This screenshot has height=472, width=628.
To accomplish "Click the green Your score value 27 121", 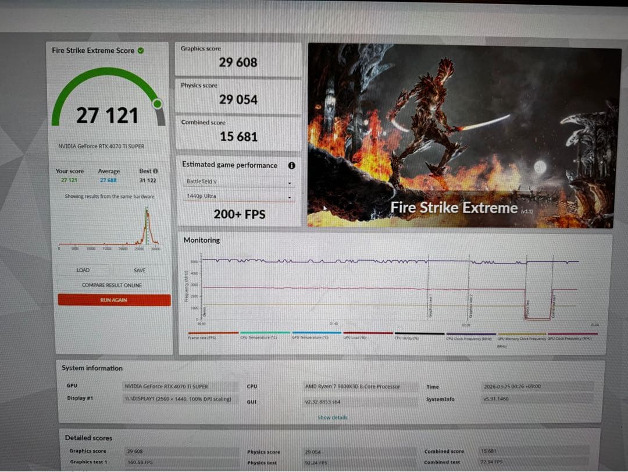I will click(69, 180).
